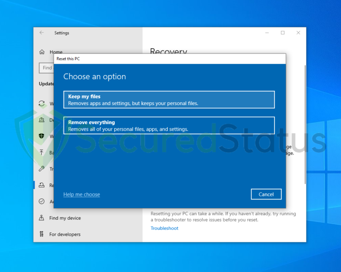Maximize the Settings window
The height and width of the screenshot is (272, 341).
(283, 33)
